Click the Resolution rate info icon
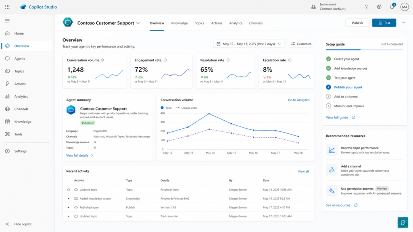The width and height of the screenshot is (413, 232). [x=228, y=60]
